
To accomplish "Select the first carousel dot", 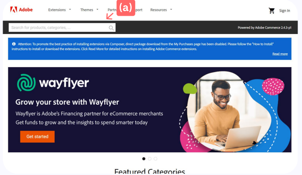I will (x=144, y=159).
